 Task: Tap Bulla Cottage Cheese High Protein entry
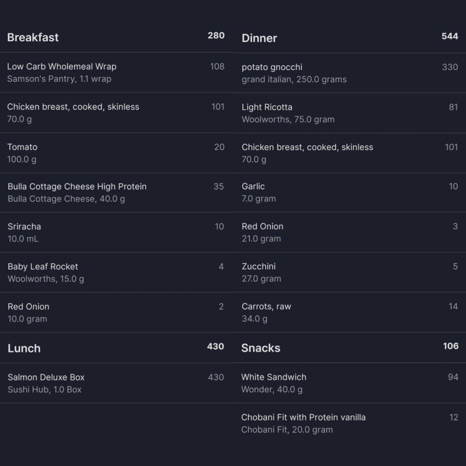116,192
